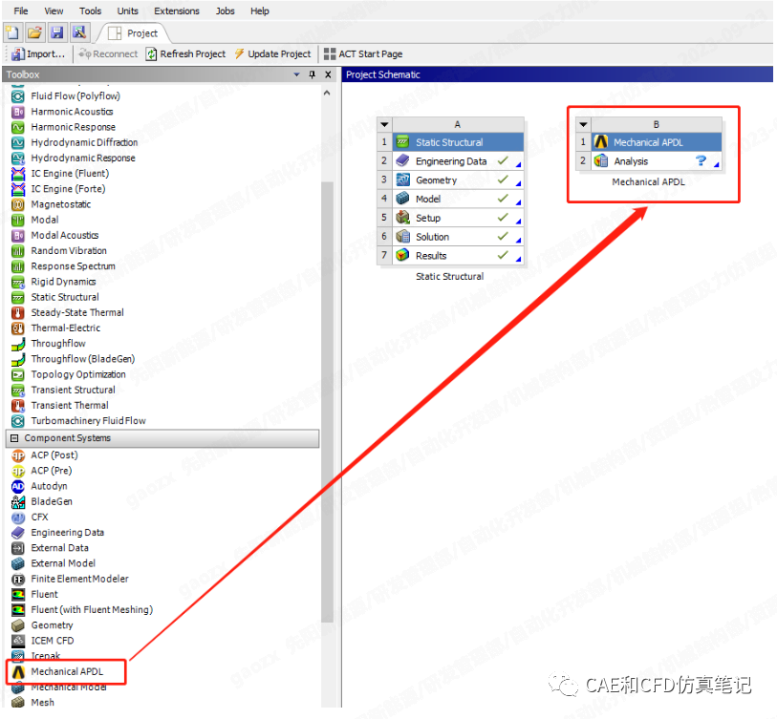Click the Save As icon
This screenshot has width=777, height=719.
click(x=79, y=32)
